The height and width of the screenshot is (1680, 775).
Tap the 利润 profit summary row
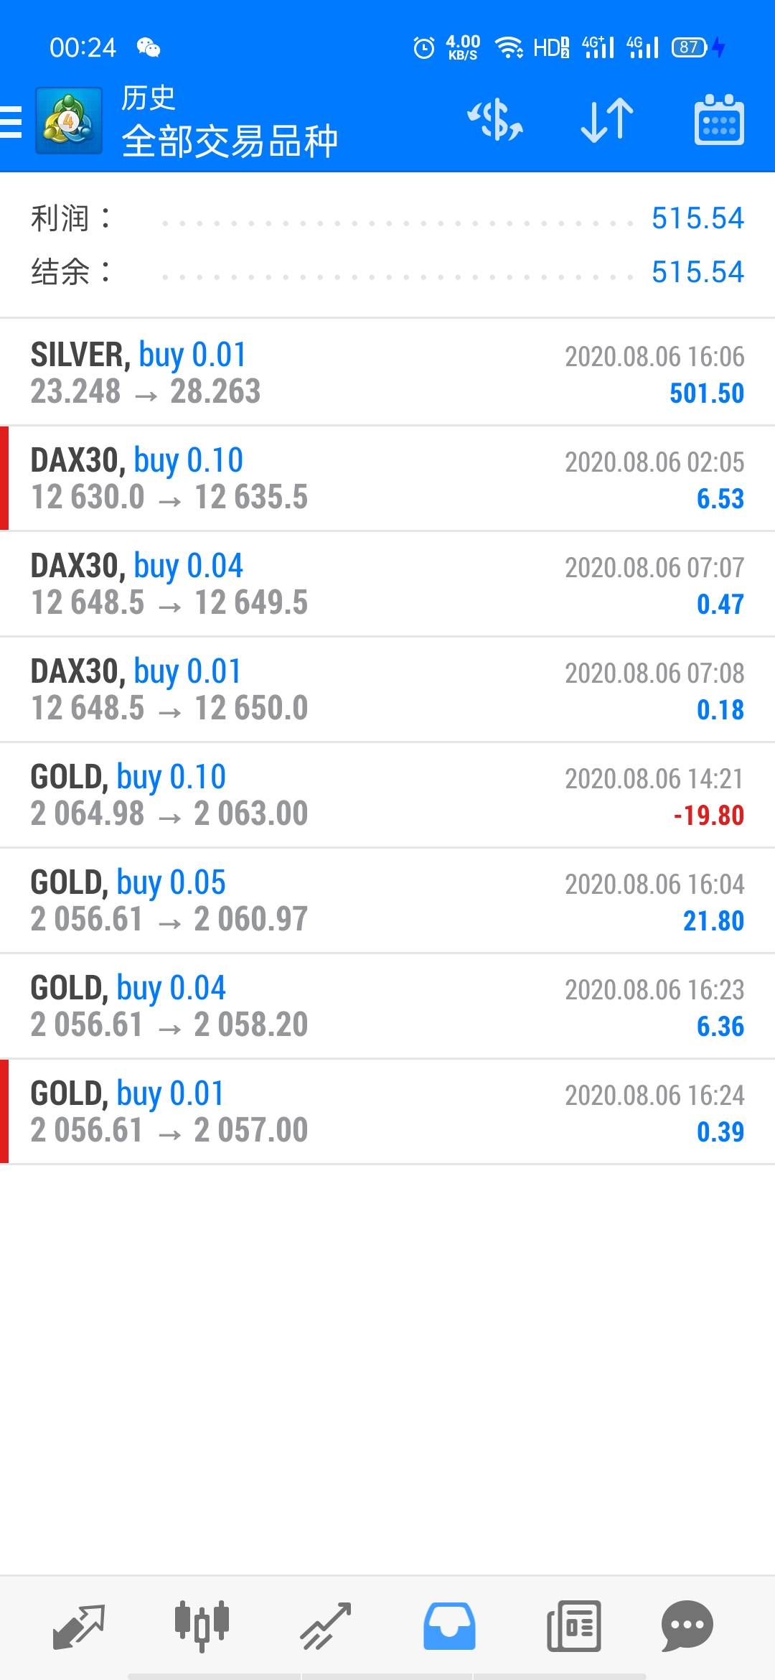coord(387,218)
